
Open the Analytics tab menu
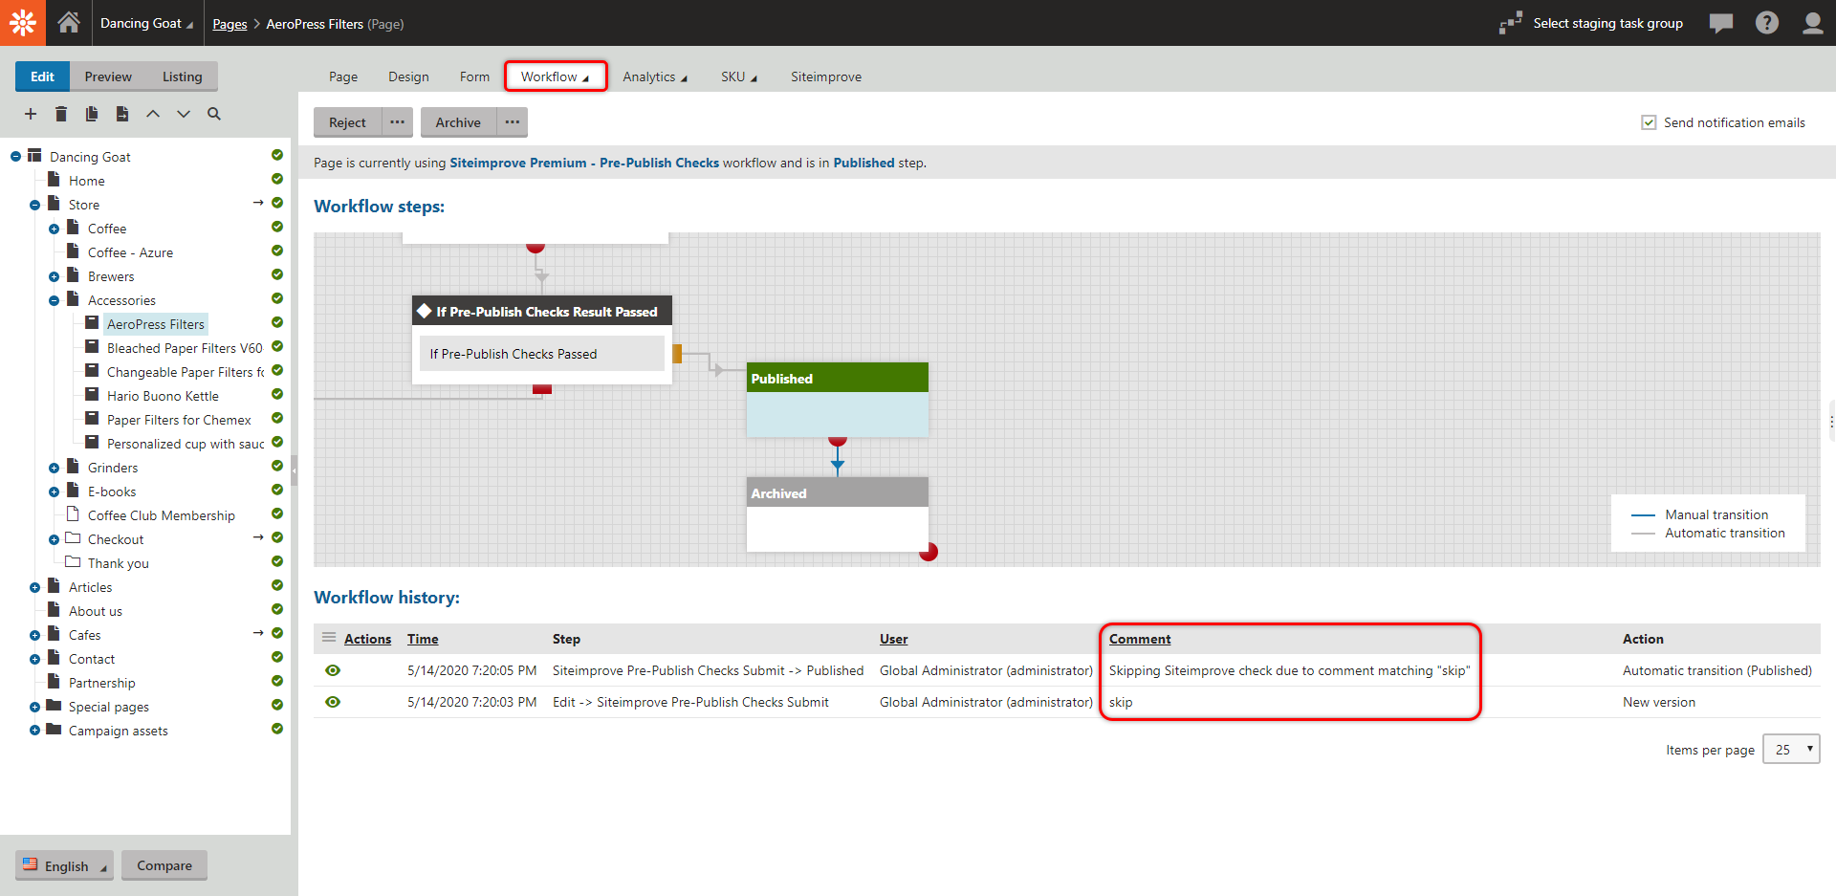[x=655, y=76]
